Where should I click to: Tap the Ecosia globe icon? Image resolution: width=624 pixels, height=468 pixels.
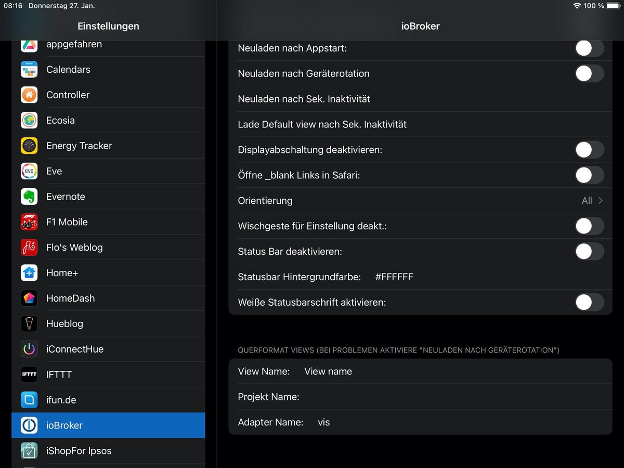pos(29,120)
